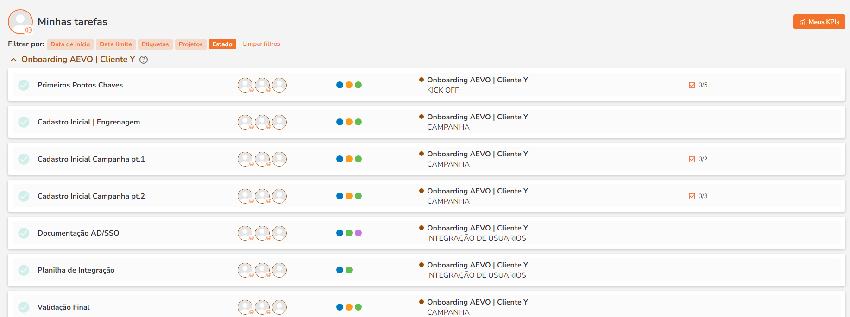Click first assignee avatar in Campanha pt.2 row
This screenshot has height=317, width=850.
click(x=245, y=196)
